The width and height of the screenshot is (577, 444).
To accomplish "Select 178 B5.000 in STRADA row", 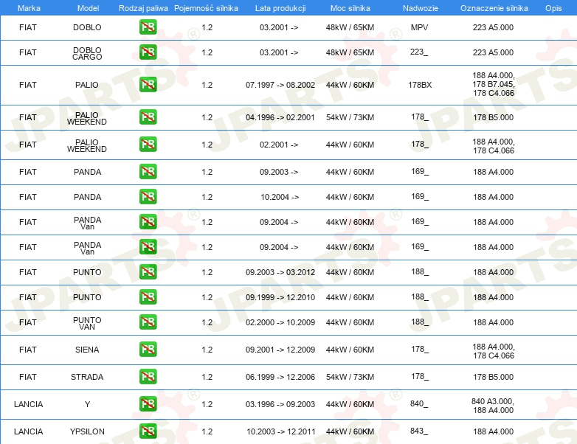I will [x=493, y=377].
